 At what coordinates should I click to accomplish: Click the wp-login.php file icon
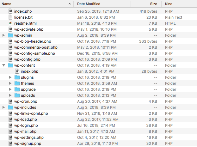[10, 126]
